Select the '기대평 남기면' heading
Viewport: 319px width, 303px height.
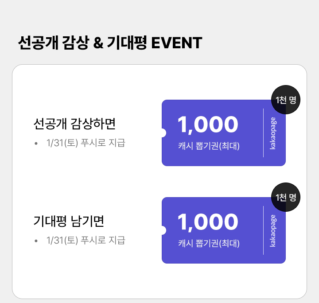[x=69, y=221]
